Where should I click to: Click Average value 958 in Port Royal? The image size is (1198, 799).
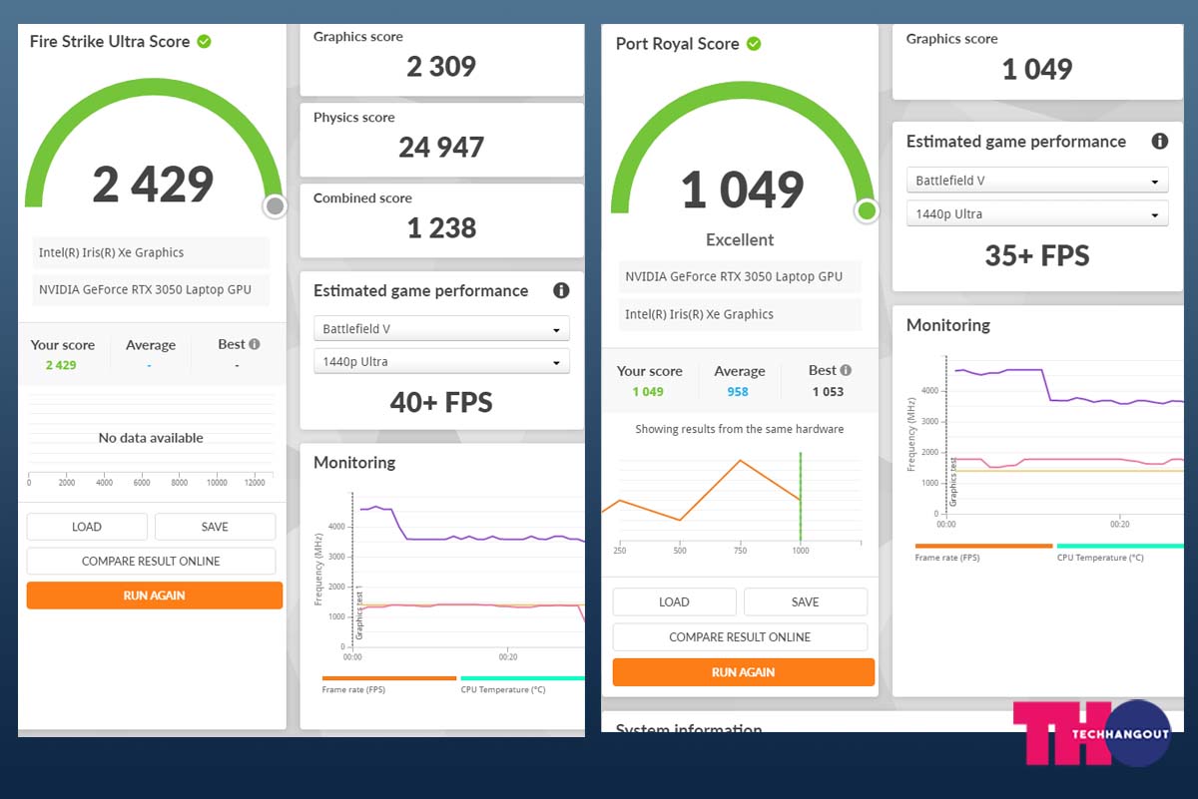point(738,391)
